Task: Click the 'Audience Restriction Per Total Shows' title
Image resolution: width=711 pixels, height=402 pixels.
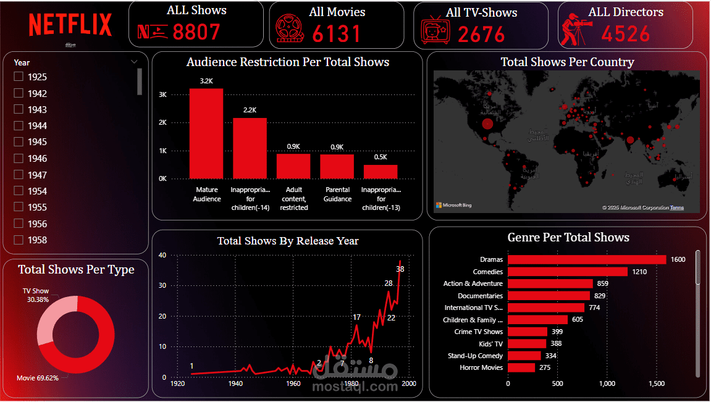Action: 288,62
